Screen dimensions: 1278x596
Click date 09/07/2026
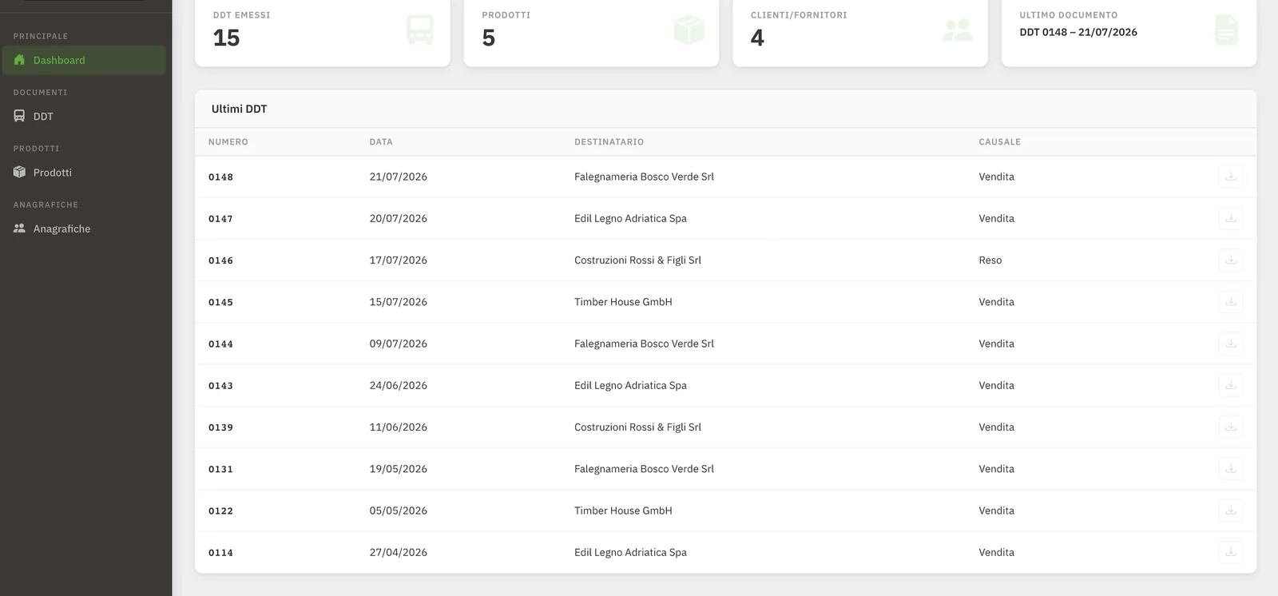click(x=398, y=344)
